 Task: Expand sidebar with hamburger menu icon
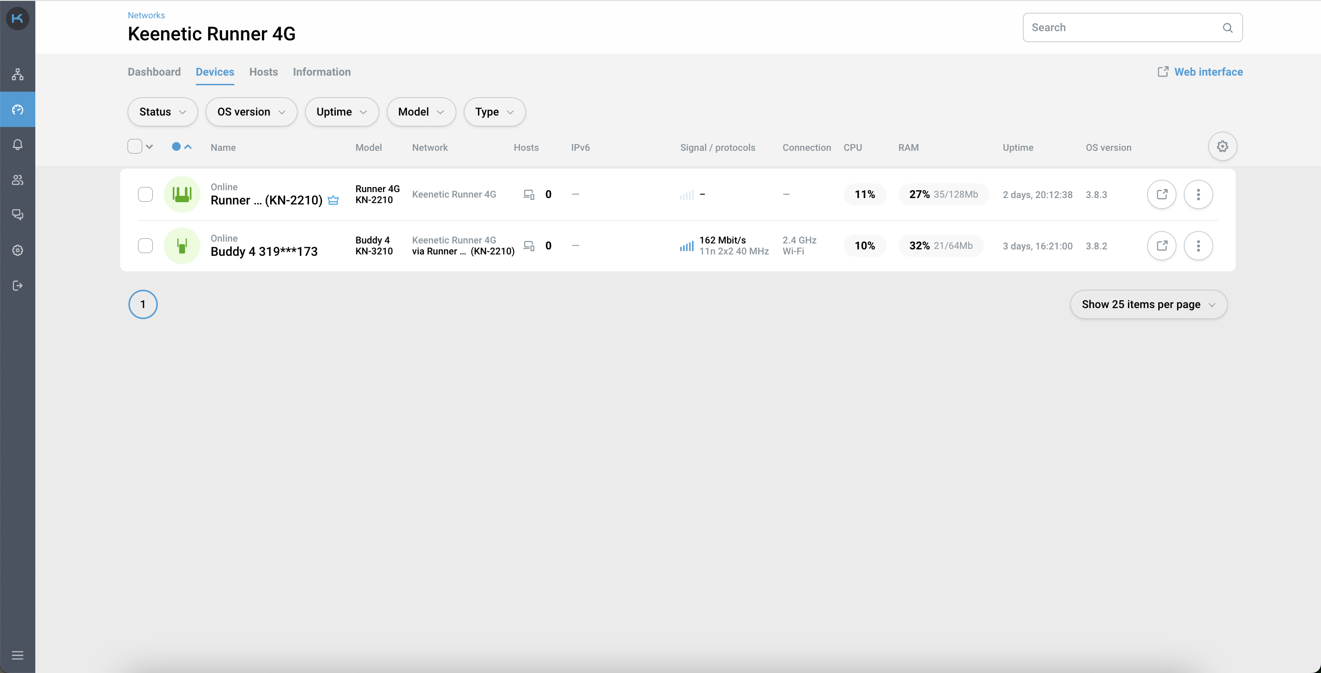pyautogui.click(x=17, y=655)
